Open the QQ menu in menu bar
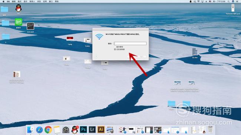241x135 pixels. click(x=8, y=1)
